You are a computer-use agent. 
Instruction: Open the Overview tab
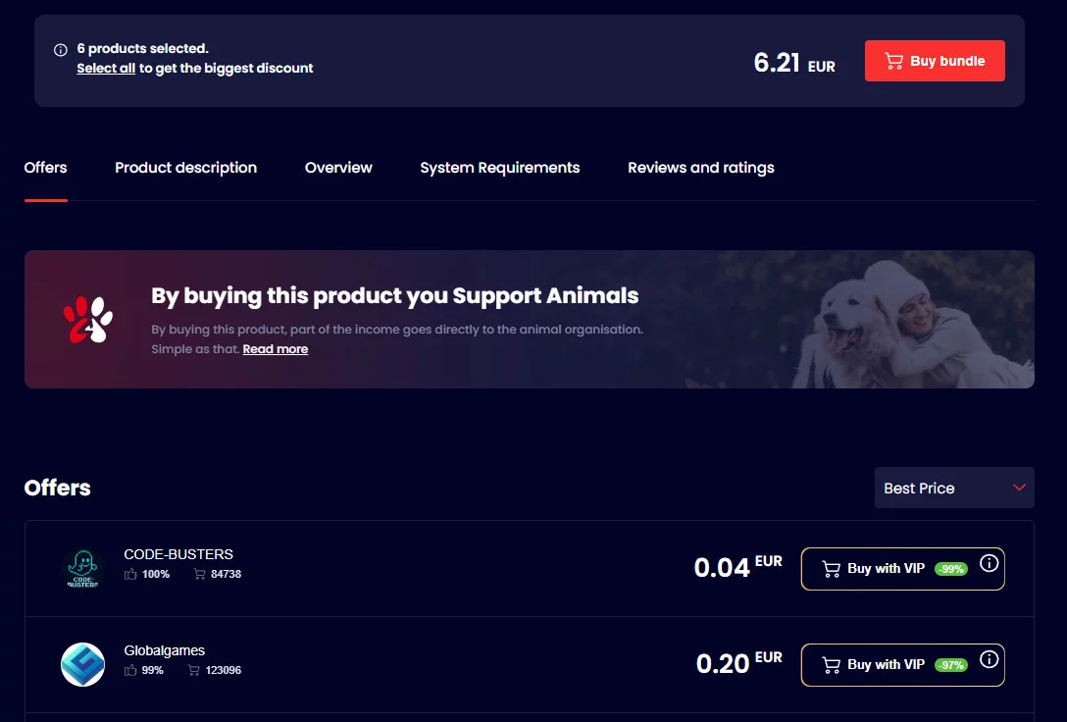338,168
